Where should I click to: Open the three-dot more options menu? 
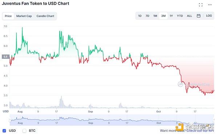210,5
